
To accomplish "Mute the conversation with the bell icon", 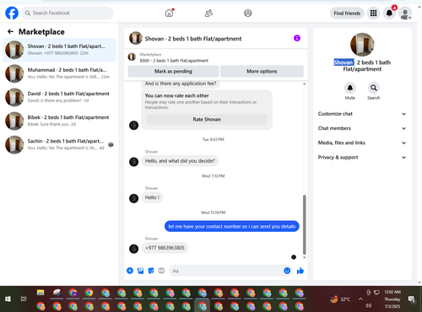I will (x=350, y=88).
